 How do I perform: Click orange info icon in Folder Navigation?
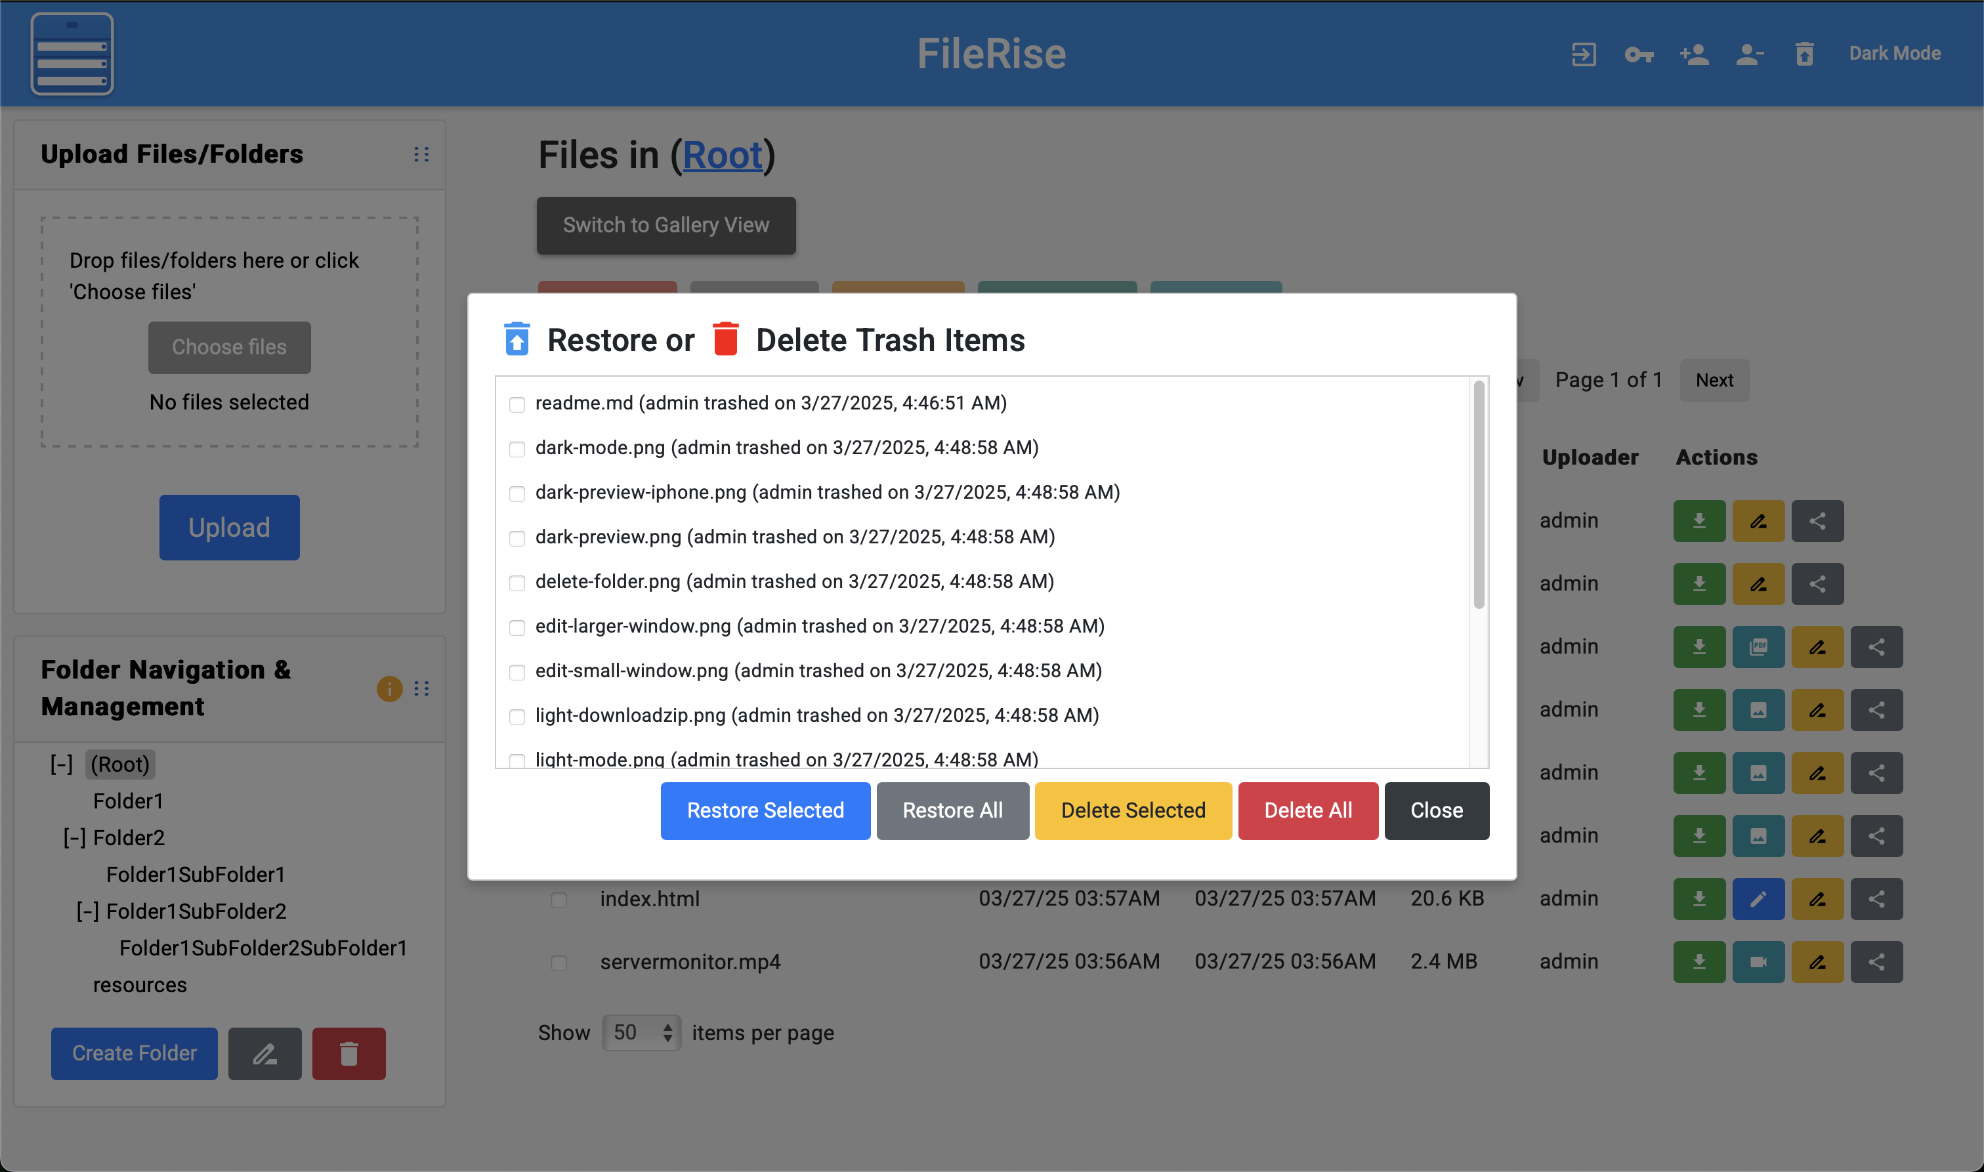pos(389,688)
